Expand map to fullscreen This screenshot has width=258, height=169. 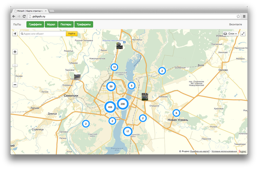pos(243,34)
